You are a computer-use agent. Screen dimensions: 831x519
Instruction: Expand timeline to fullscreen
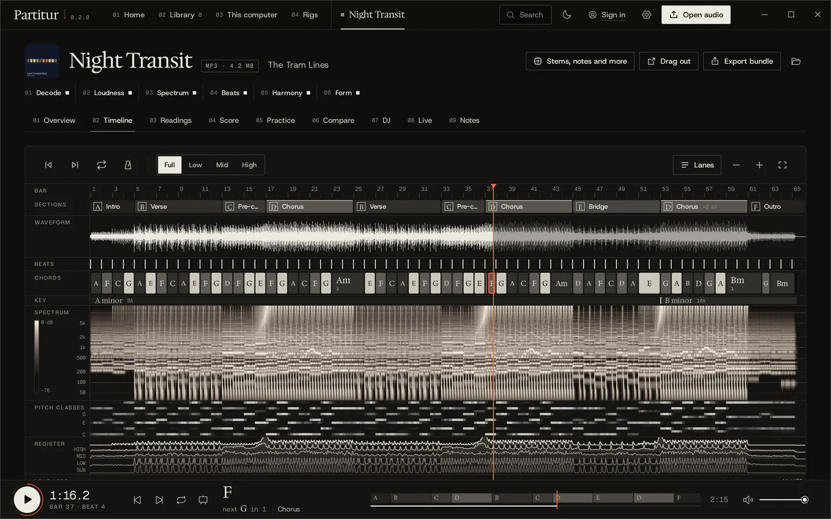pos(783,165)
